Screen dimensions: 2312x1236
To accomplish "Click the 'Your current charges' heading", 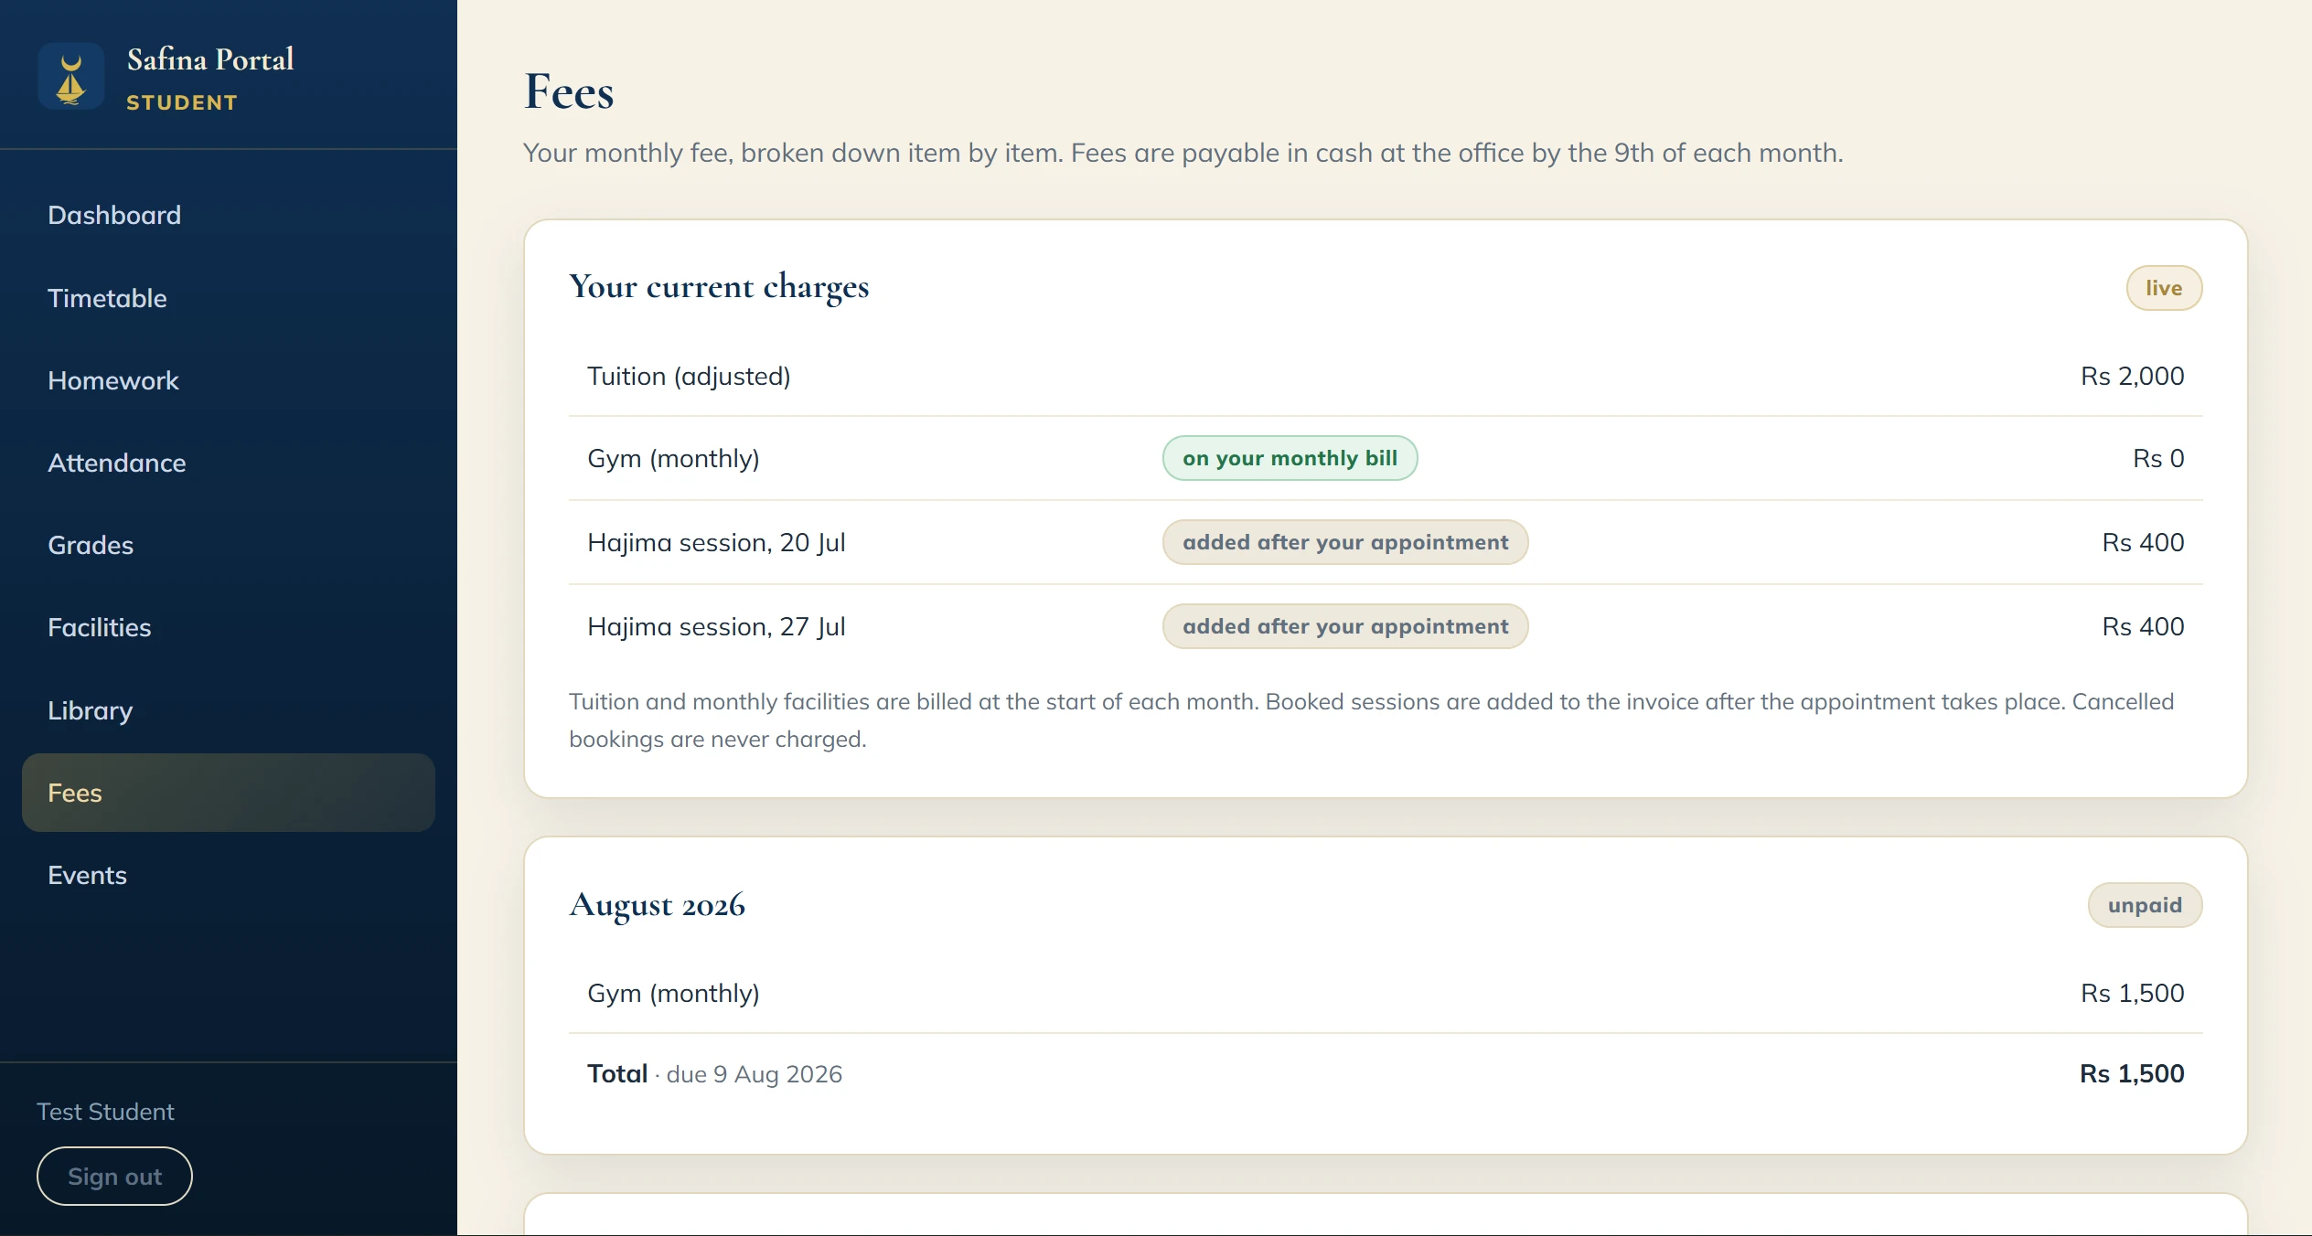I will [x=719, y=287].
